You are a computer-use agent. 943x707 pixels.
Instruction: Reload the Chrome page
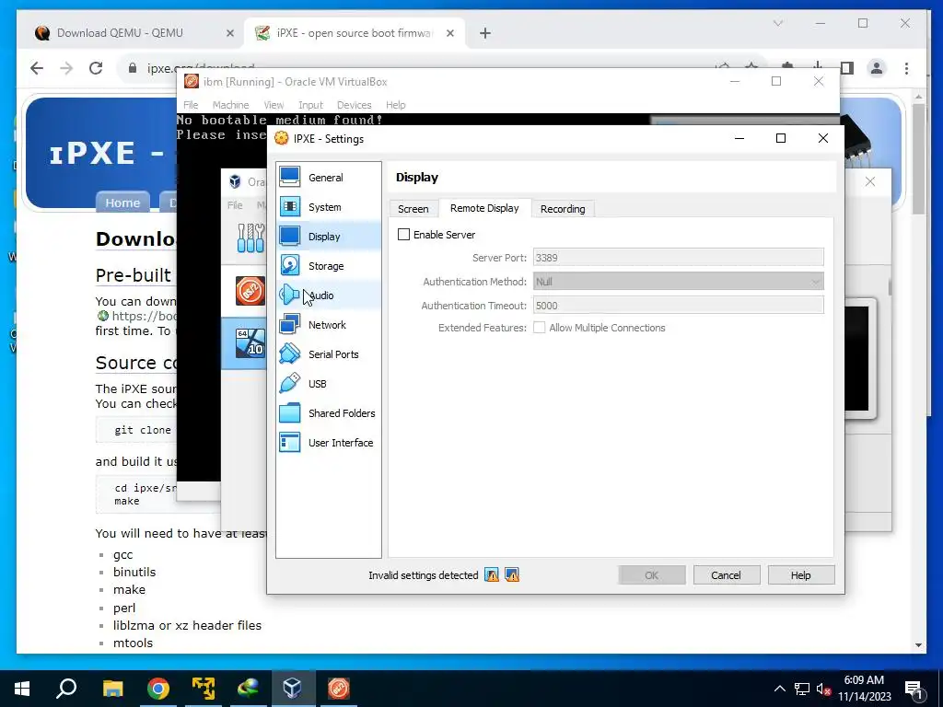[x=96, y=68]
